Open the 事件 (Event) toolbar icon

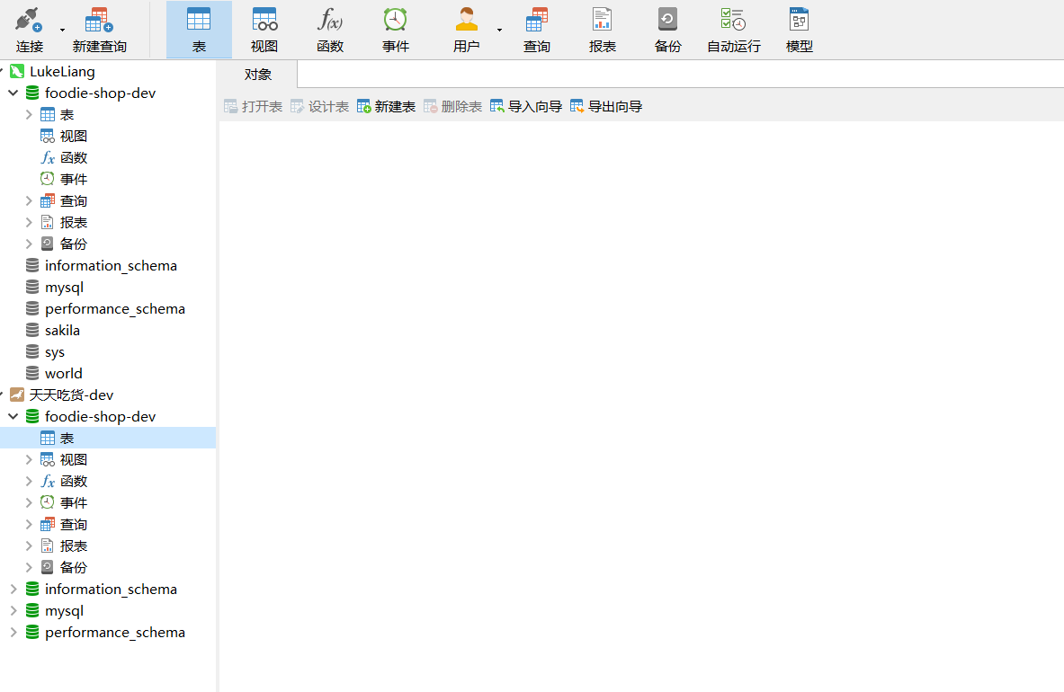point(396,30)
